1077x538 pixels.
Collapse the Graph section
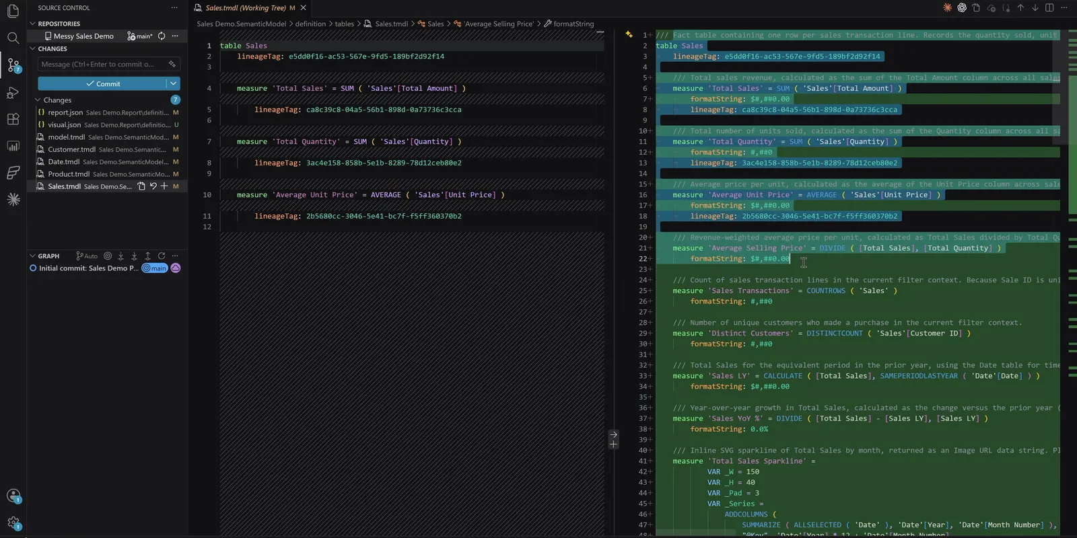click(x=32, y=256)
